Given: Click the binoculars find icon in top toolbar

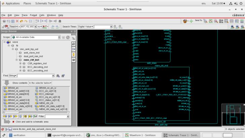Looking at the screenshot, I should click(60, 21).
